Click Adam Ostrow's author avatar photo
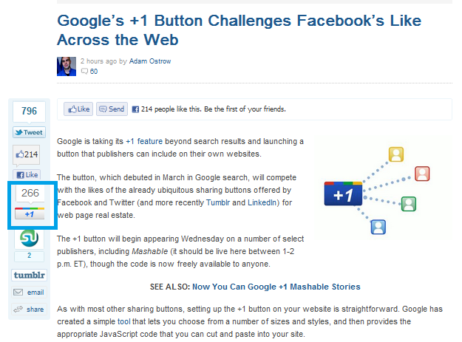 coord(67,66)
